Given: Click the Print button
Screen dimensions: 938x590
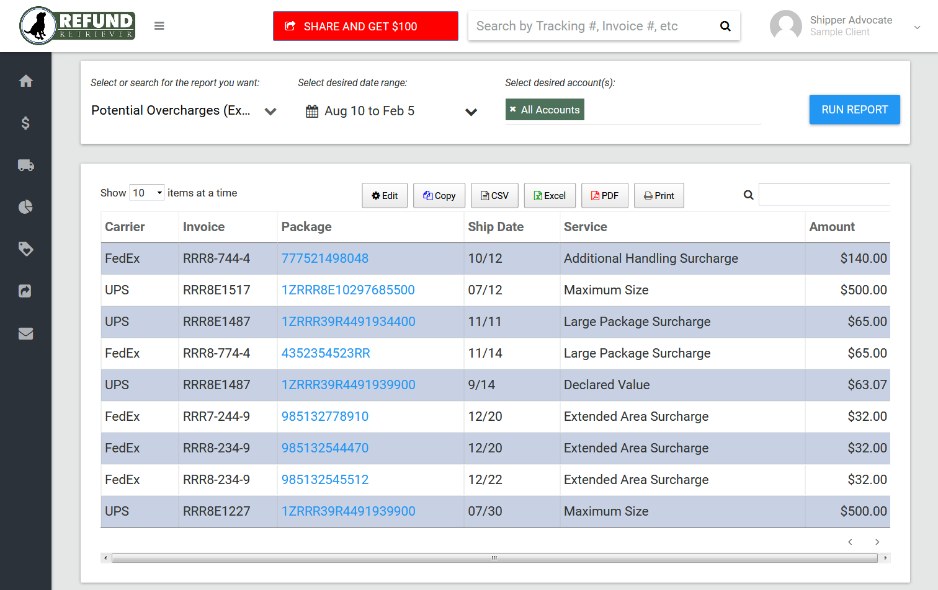Looking at the screenshot, I should (659, 196).
